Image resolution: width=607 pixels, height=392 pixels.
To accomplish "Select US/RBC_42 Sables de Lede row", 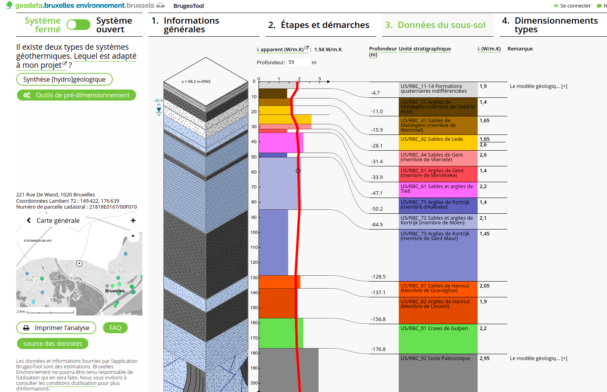I will point(438,142).
